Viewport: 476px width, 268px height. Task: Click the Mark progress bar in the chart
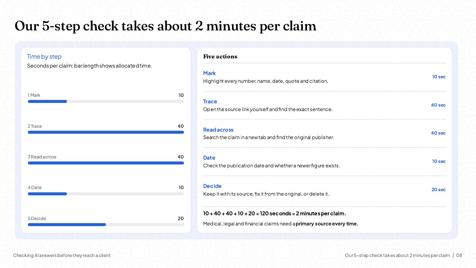(106, 102)
